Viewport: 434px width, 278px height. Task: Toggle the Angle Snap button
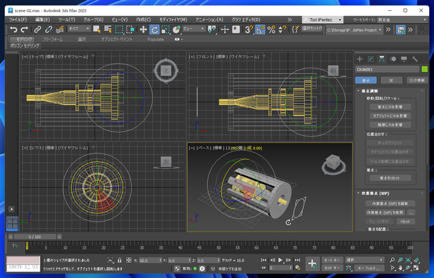260,29
